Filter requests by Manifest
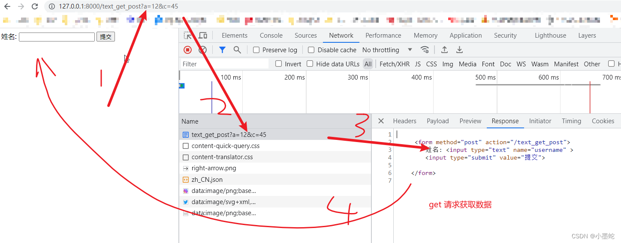Image resolution: width=621 pixels, height=243 pixels. tap(566, 64)
